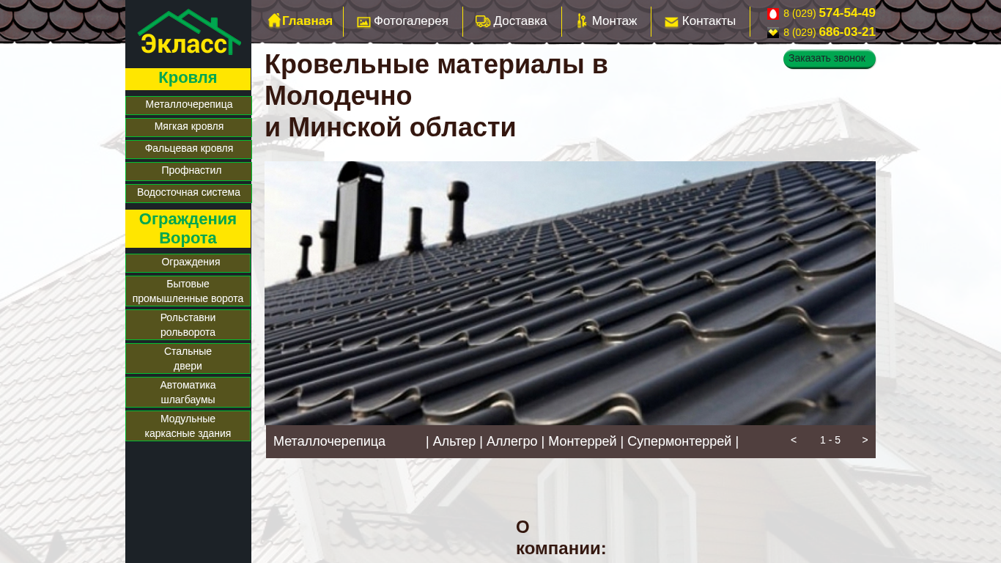Click the truck icon beside Доставка
Viewport: 1001px width, 563px height.
[x=483, y=21]
